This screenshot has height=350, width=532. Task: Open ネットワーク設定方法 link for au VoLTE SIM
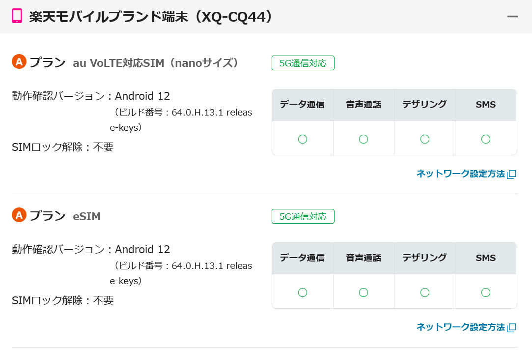point(460,174)
